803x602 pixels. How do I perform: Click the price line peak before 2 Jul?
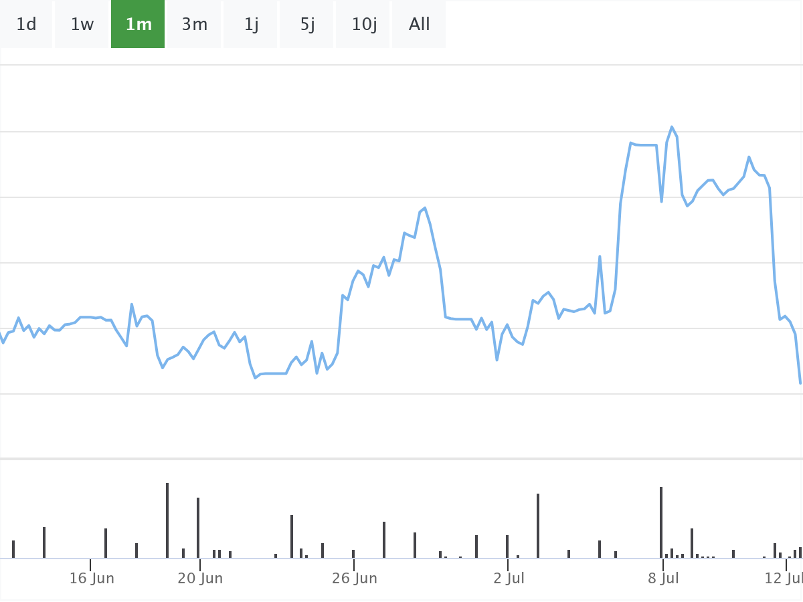click(x=424, y=208)
